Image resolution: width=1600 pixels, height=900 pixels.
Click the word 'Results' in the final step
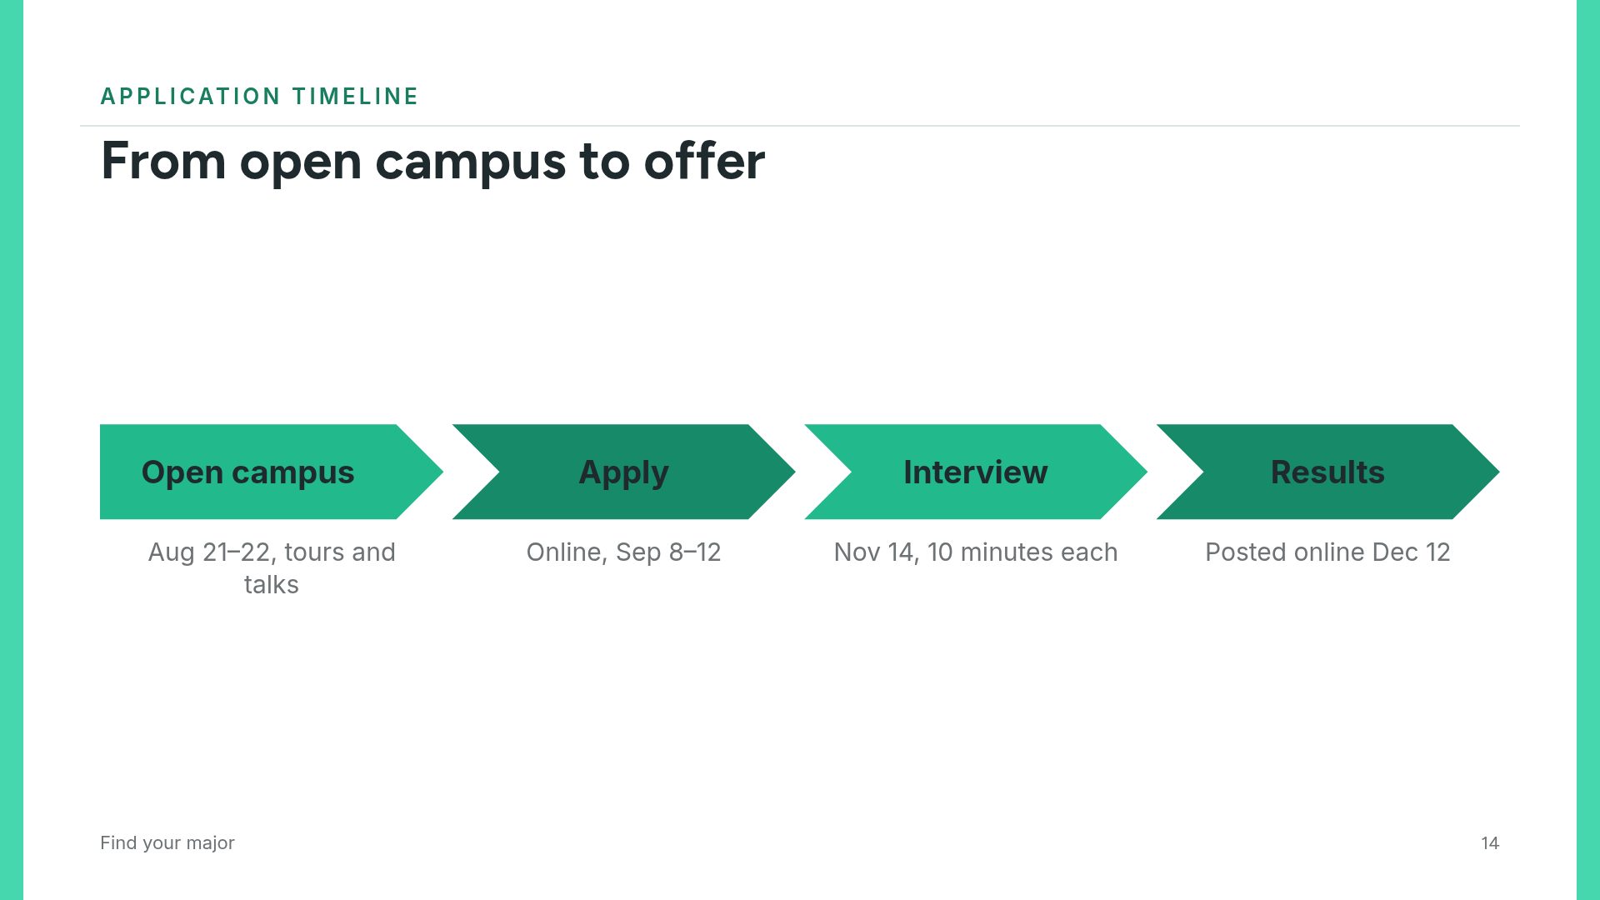(x=1327, y=472)
